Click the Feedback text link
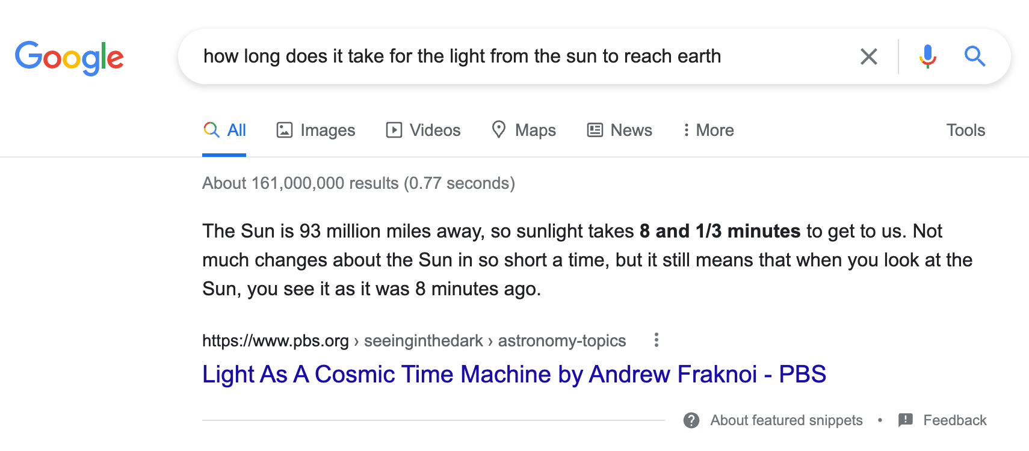Image resolution: width=1029 pixels, height=451 pixels. pyautogui.click(x=954, y=420)
